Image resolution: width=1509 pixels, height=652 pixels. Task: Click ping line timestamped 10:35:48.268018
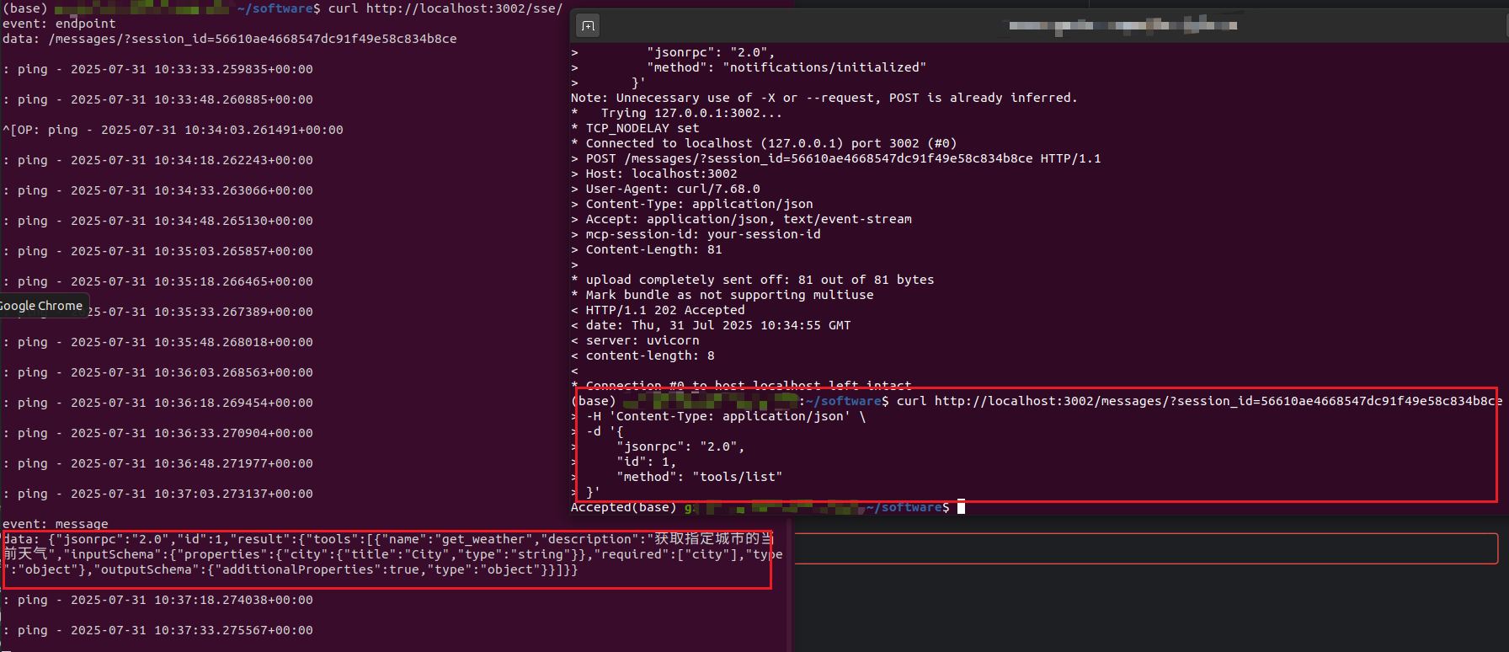(158, 342)
